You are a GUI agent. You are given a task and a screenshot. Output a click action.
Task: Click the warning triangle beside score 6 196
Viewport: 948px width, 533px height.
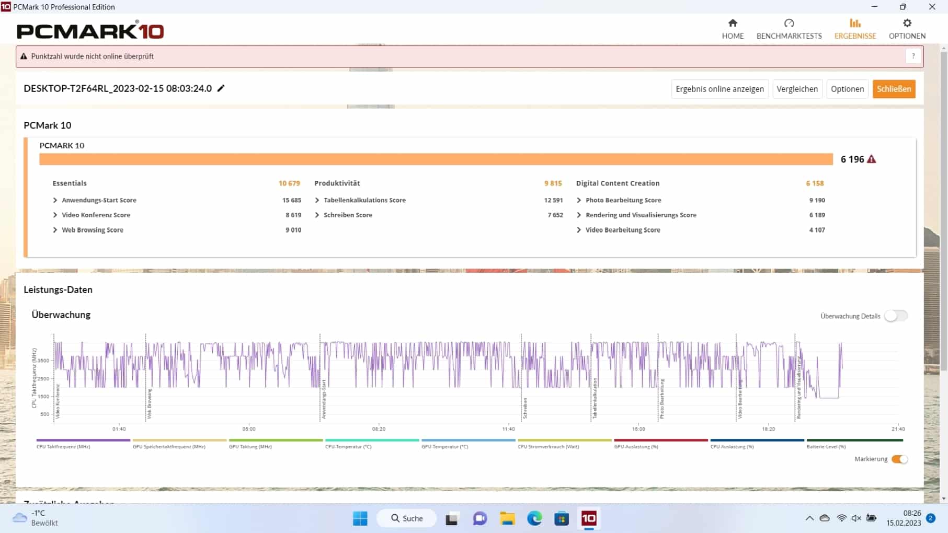(x=871, y=159)
